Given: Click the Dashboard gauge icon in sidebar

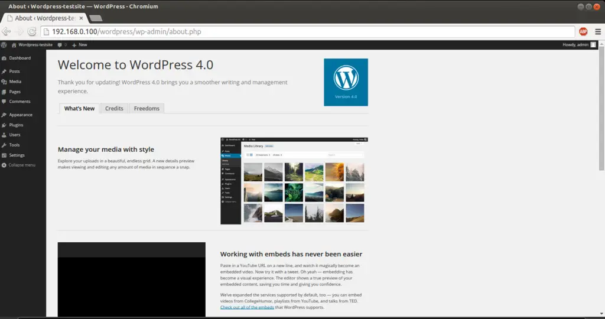Looking at the screenshot, I should (4, 58).
